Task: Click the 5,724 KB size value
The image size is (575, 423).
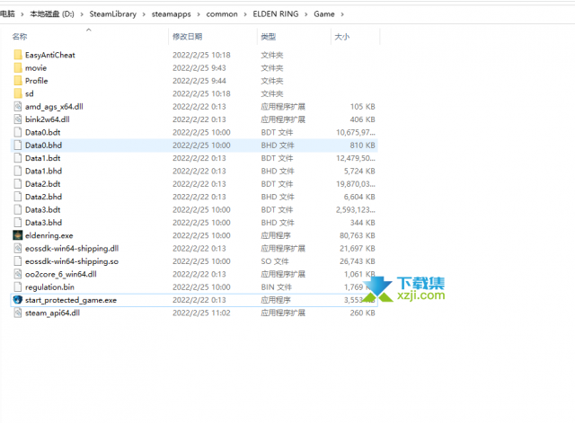Action: point(359,171)
